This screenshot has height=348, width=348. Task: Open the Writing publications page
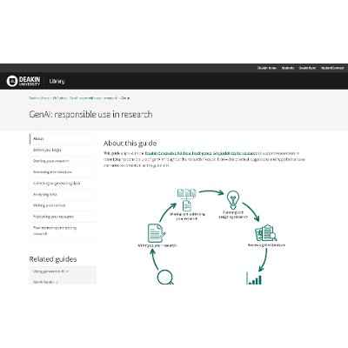click(x=63, y=205)
